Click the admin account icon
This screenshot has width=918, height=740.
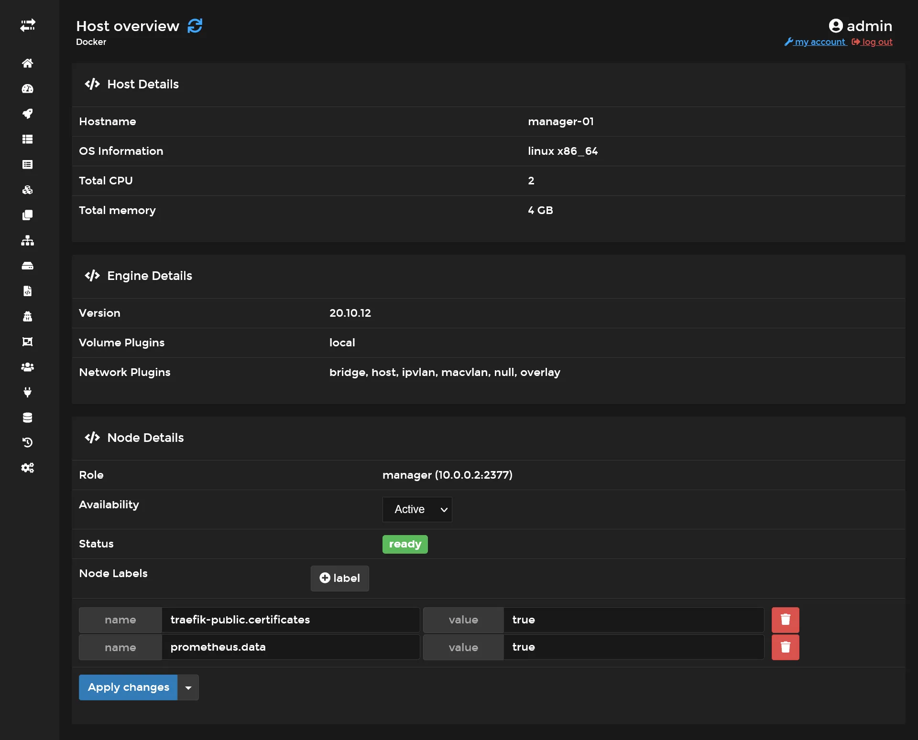(x=835, y=25)
